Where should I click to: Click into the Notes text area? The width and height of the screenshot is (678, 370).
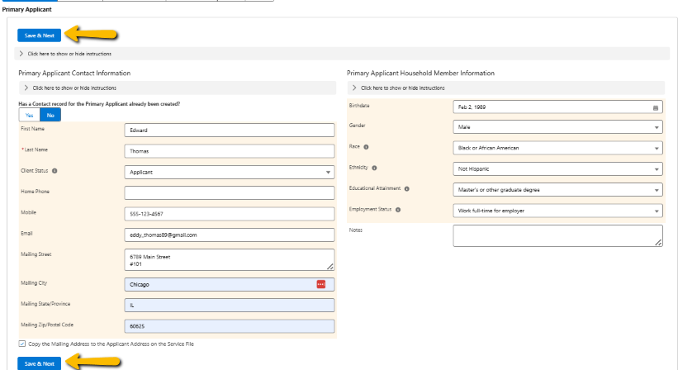pyautogui.click(x=557, y=235)
